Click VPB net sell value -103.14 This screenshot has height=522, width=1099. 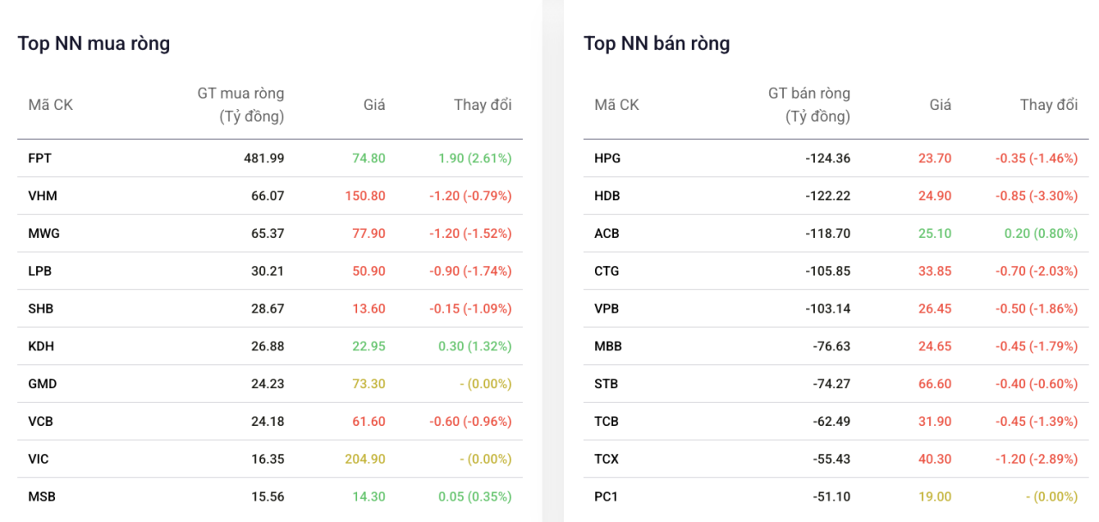[828, 308]
